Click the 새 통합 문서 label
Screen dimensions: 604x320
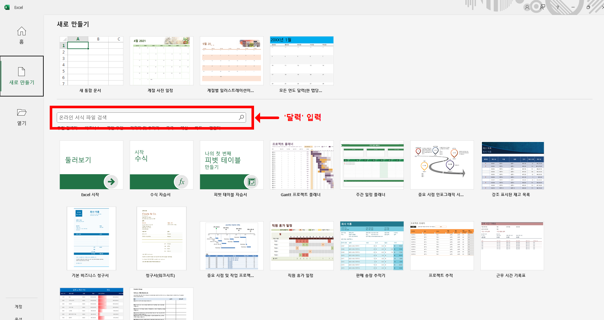(90, 90)
